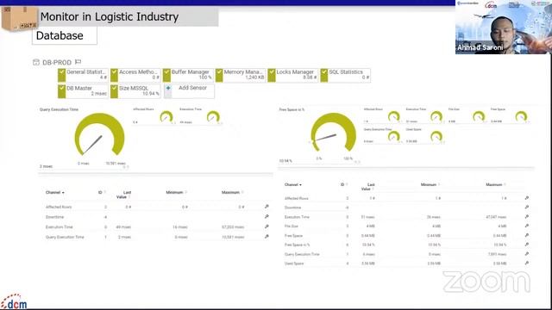The image size is (552, 310).
Task: Sort by Last Value in the Free Space panel table
Action: tap(368, 187)
